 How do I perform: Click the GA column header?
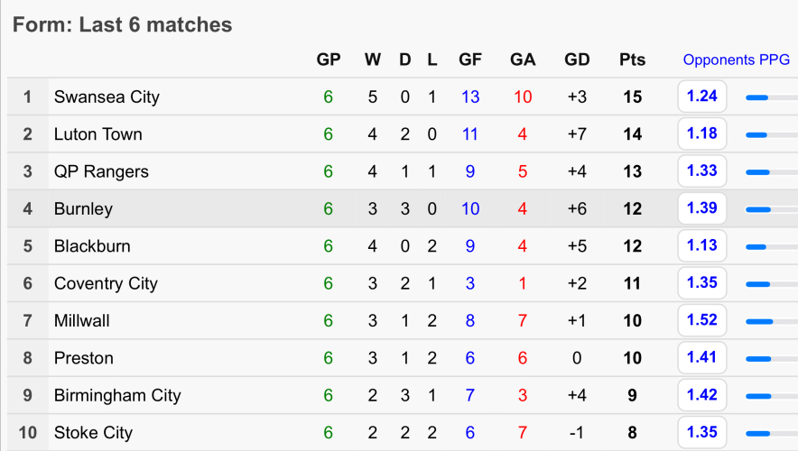click(523, 60)
